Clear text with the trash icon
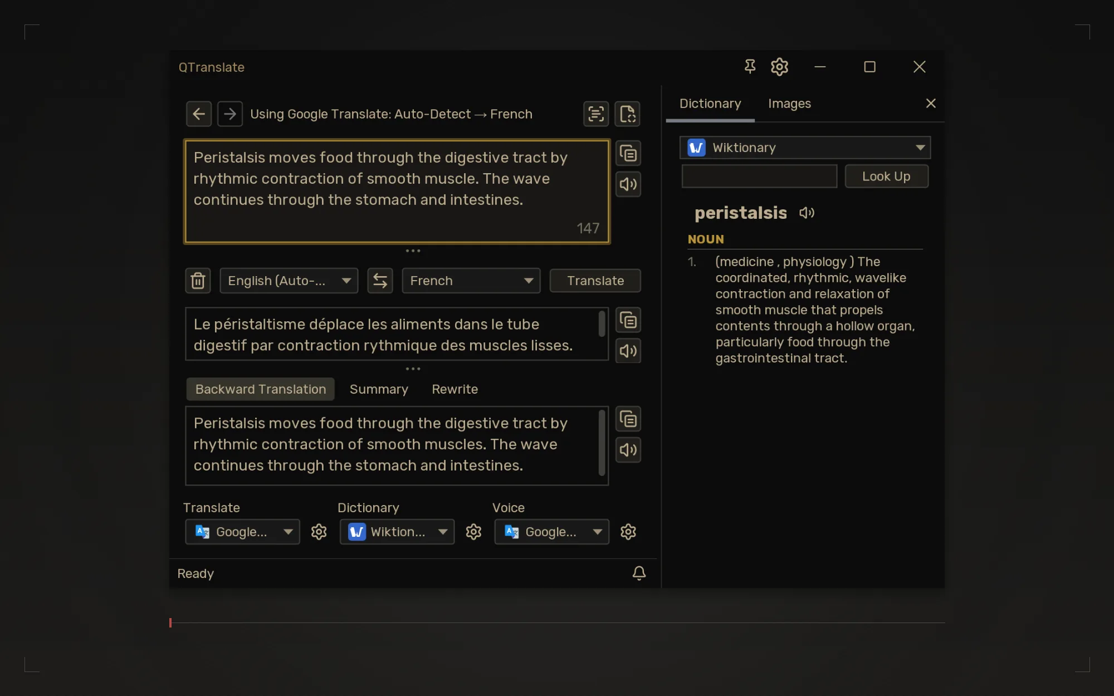Image resolution: width=1114 pixels, height=696 pixels. (x=198, y=281)
